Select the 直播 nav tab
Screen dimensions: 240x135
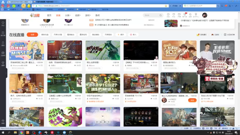[x=58, y=15]
